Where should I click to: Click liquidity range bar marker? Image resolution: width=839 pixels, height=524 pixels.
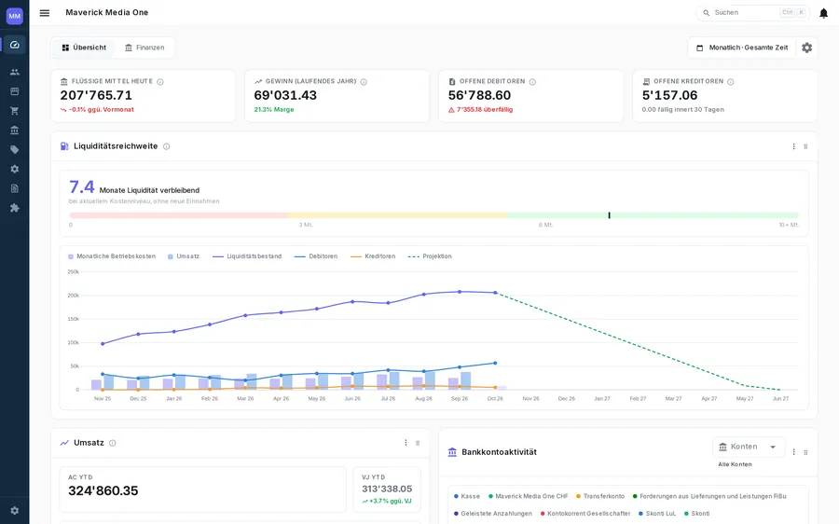[x=609, y=215]
